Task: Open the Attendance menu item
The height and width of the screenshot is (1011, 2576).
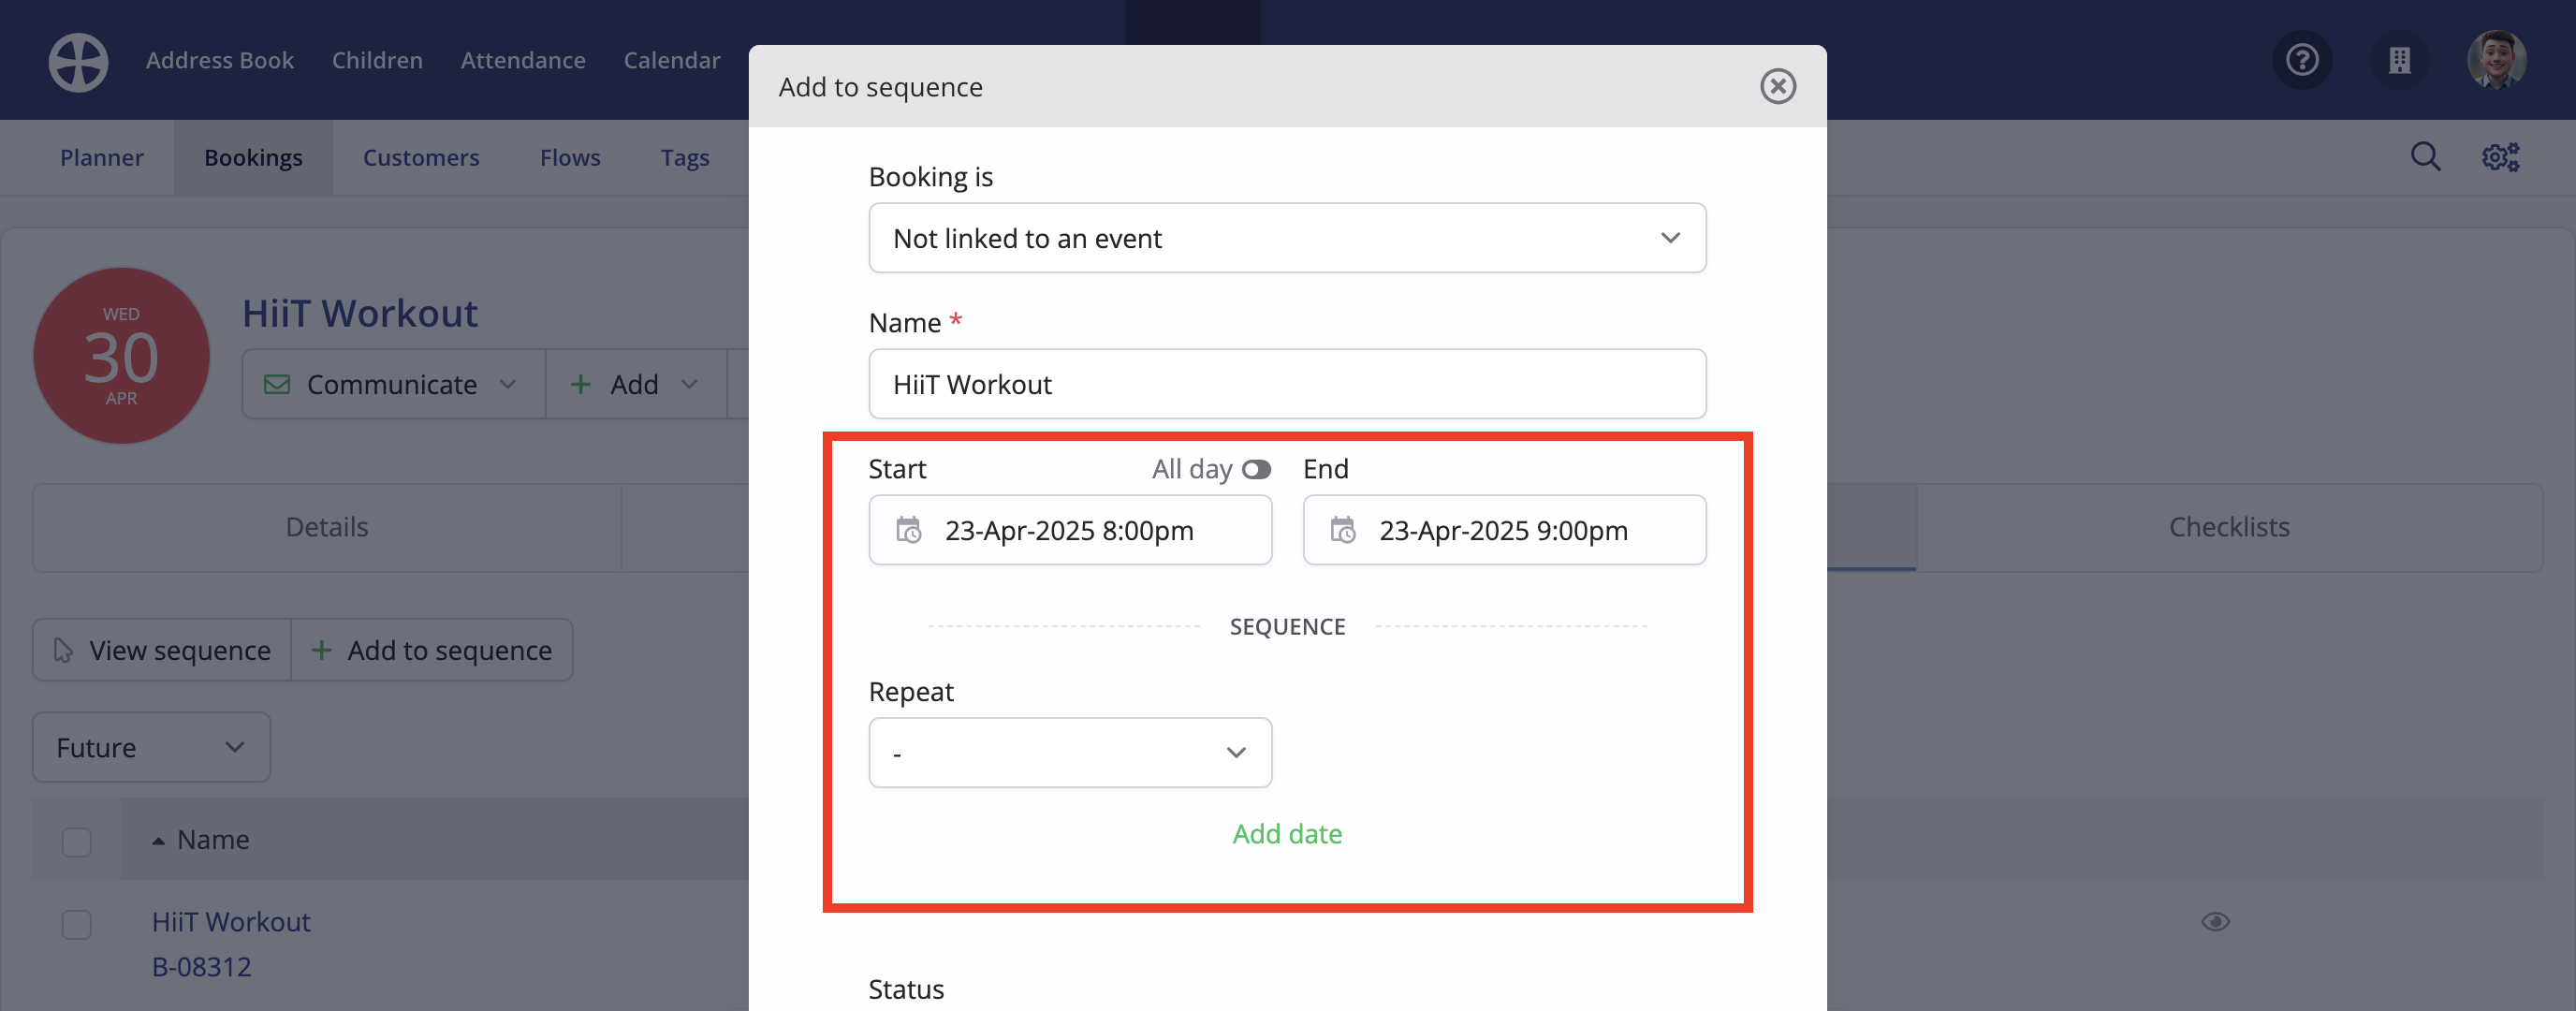Action: (523, 60)
